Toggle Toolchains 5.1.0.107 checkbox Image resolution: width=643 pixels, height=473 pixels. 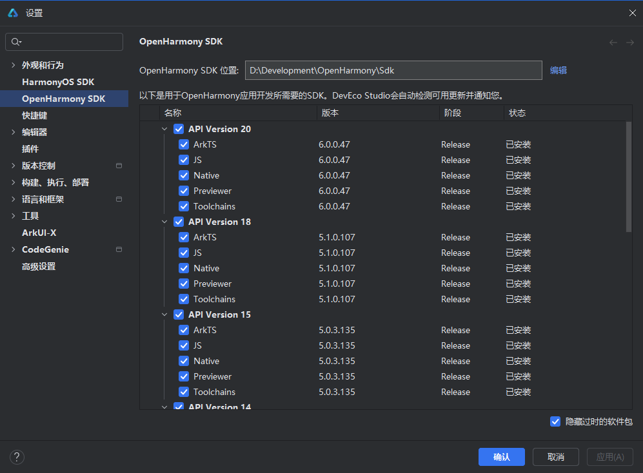(x=184, y=299)
